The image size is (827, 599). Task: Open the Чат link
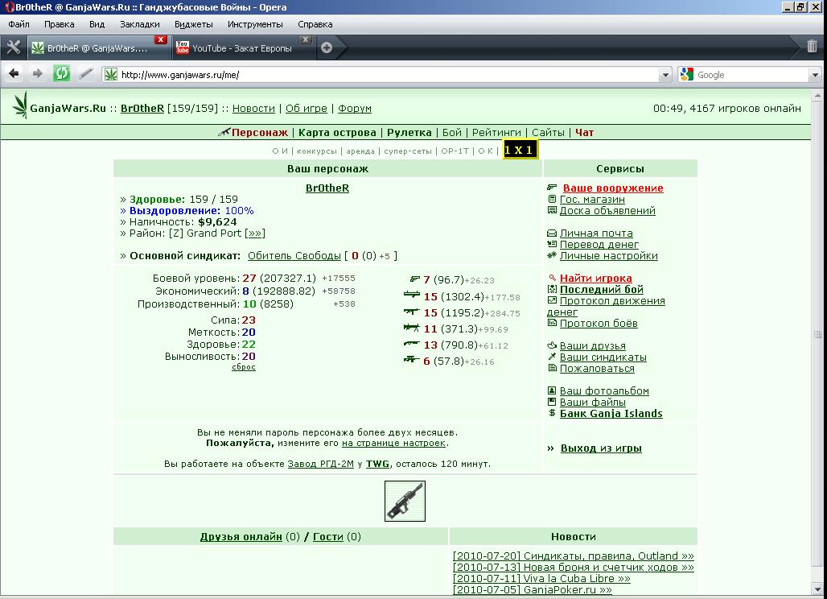pos(584,133)
